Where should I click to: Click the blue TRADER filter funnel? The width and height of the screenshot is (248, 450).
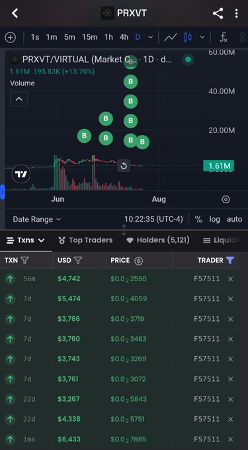(230, 260)
